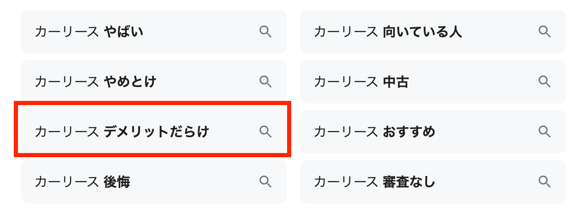
Task: Select the magnifier icon next to おすすめ
Action: pos(544,132)
